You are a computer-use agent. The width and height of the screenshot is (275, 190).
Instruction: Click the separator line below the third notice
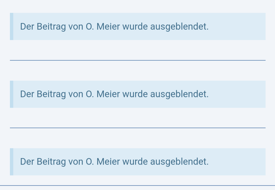137,185
